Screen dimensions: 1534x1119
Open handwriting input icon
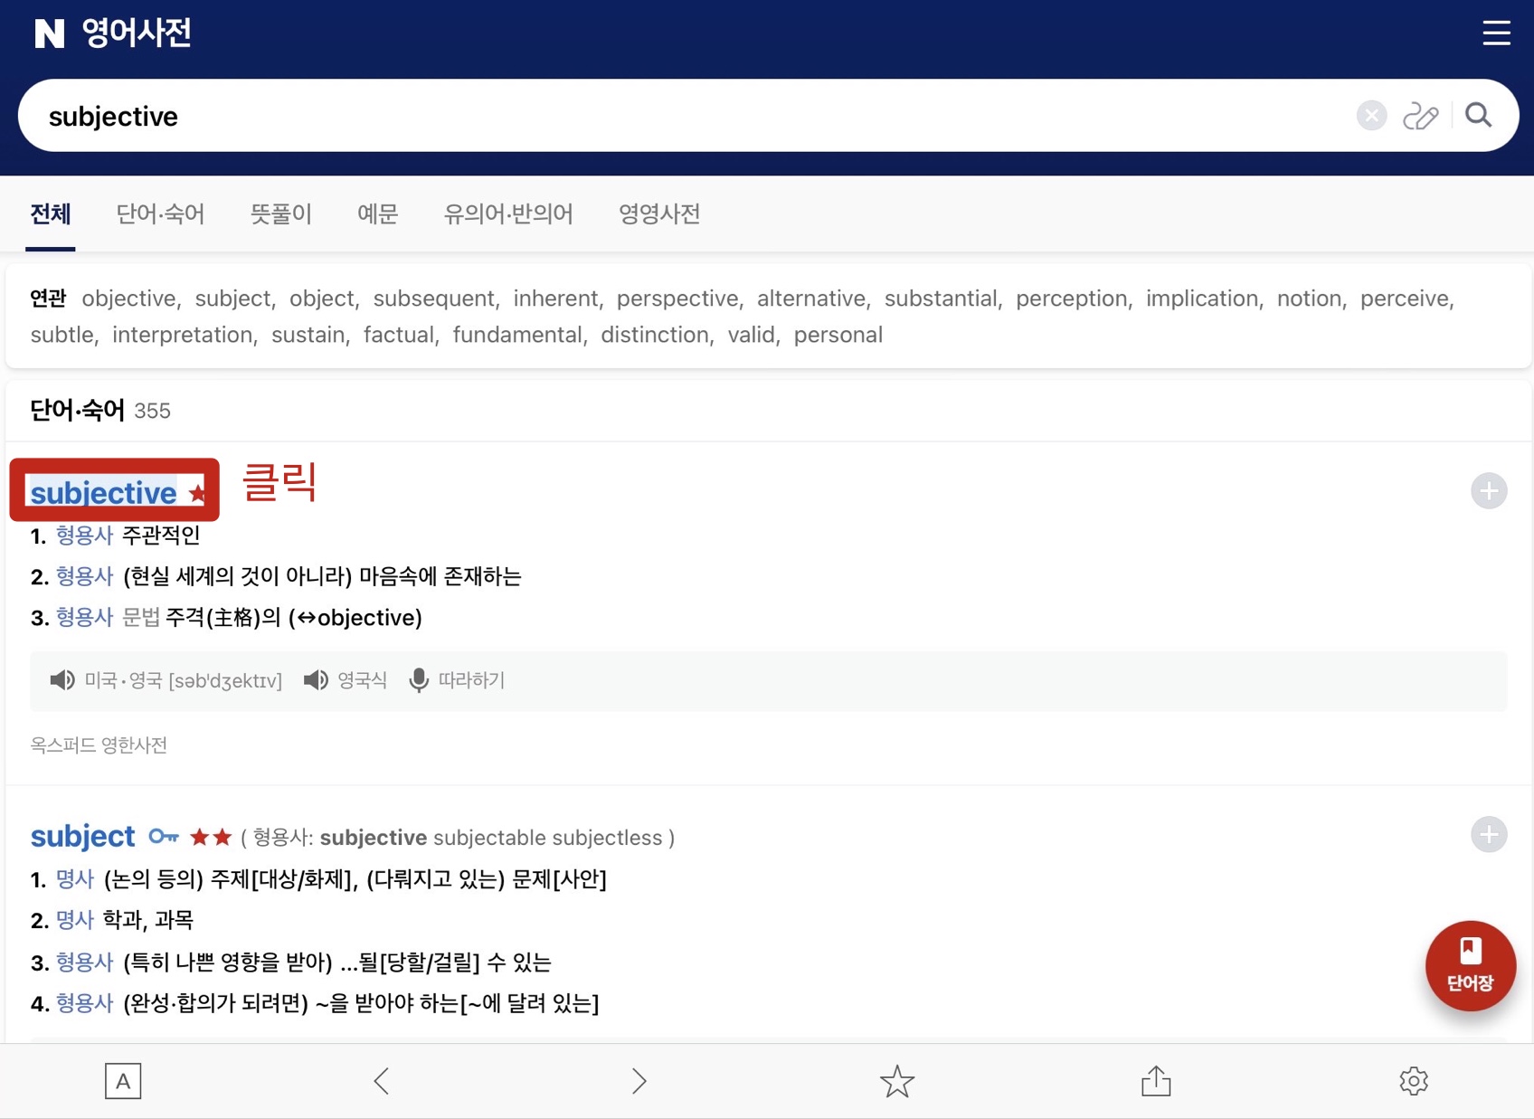pyautogui.click(x=1421, y=116)
